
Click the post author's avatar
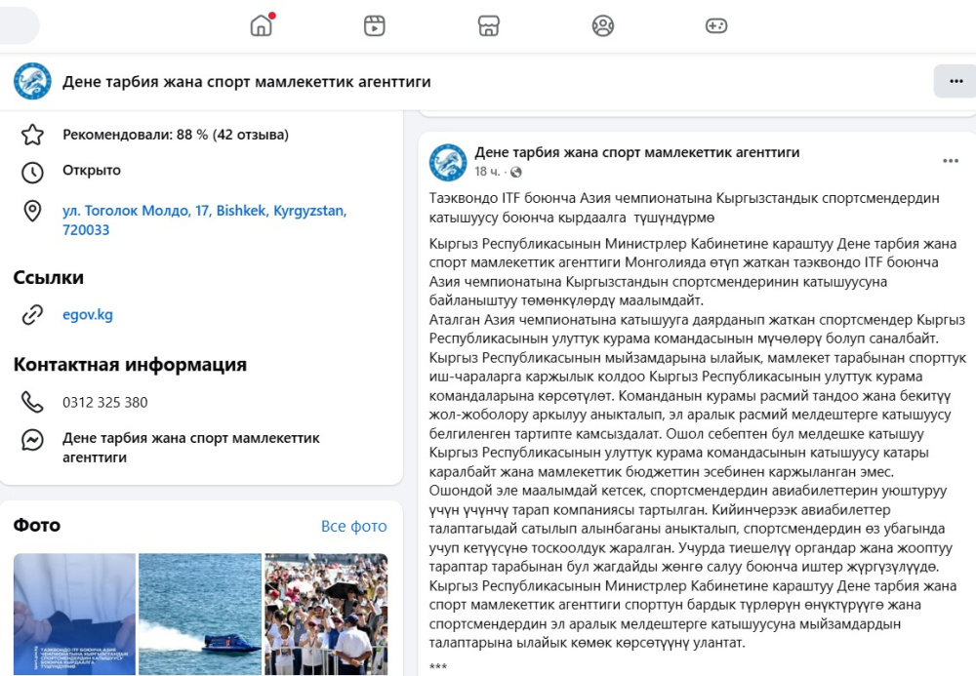click(x=448, y=162)
